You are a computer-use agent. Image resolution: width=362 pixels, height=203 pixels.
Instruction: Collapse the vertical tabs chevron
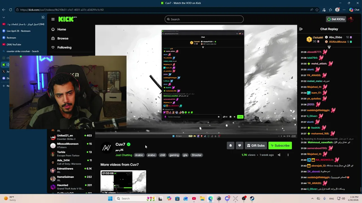point(4,17)
